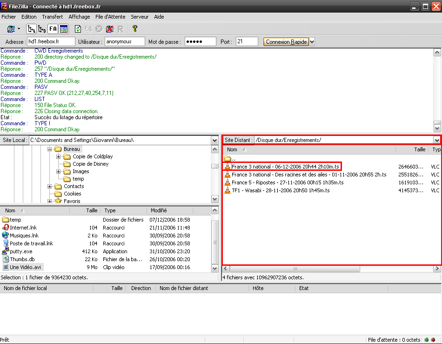
Task: Click the Favoris star folder icon
Action: coord(58,201)
